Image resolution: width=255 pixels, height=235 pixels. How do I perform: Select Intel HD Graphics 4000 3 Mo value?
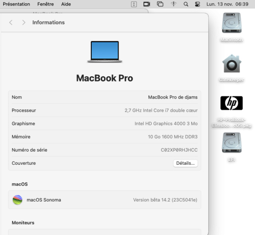166,124
